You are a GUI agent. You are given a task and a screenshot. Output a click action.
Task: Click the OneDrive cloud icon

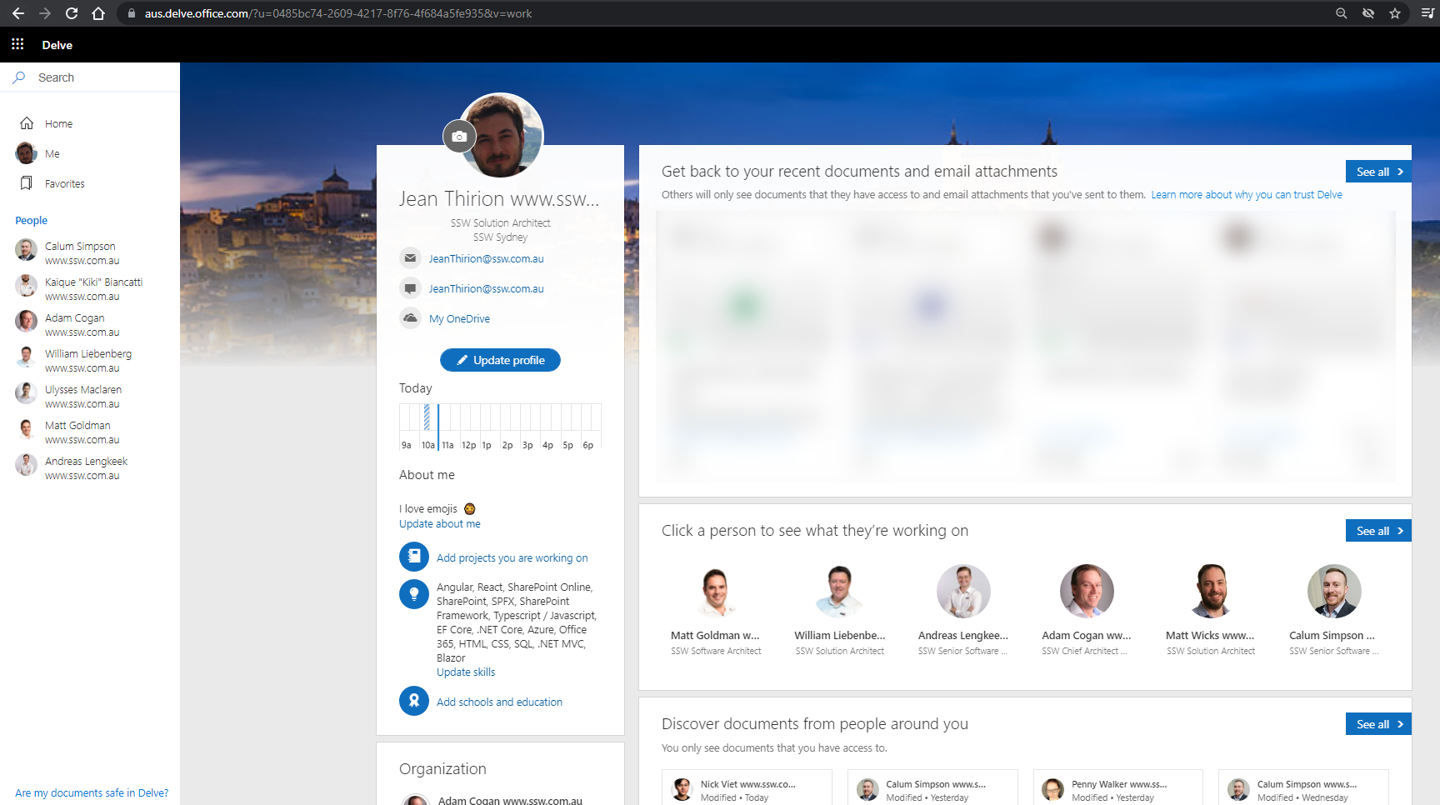pyautogui.click(x=410, y=318)
